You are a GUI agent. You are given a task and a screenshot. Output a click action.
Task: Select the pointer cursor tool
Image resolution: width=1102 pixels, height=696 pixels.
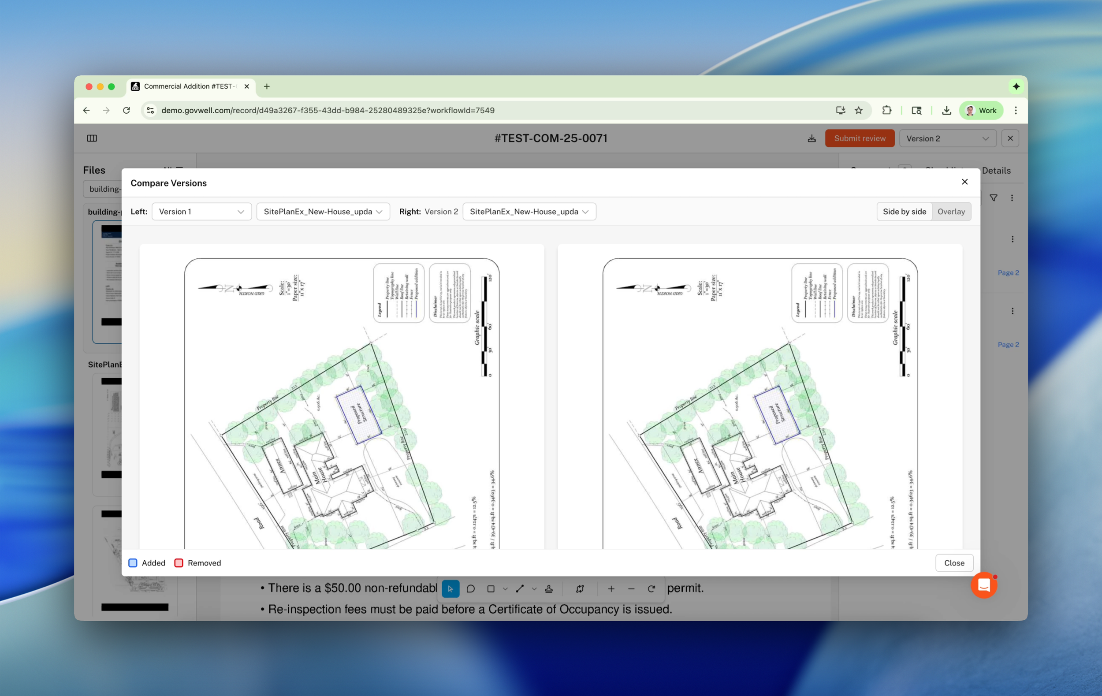point(450,589)
